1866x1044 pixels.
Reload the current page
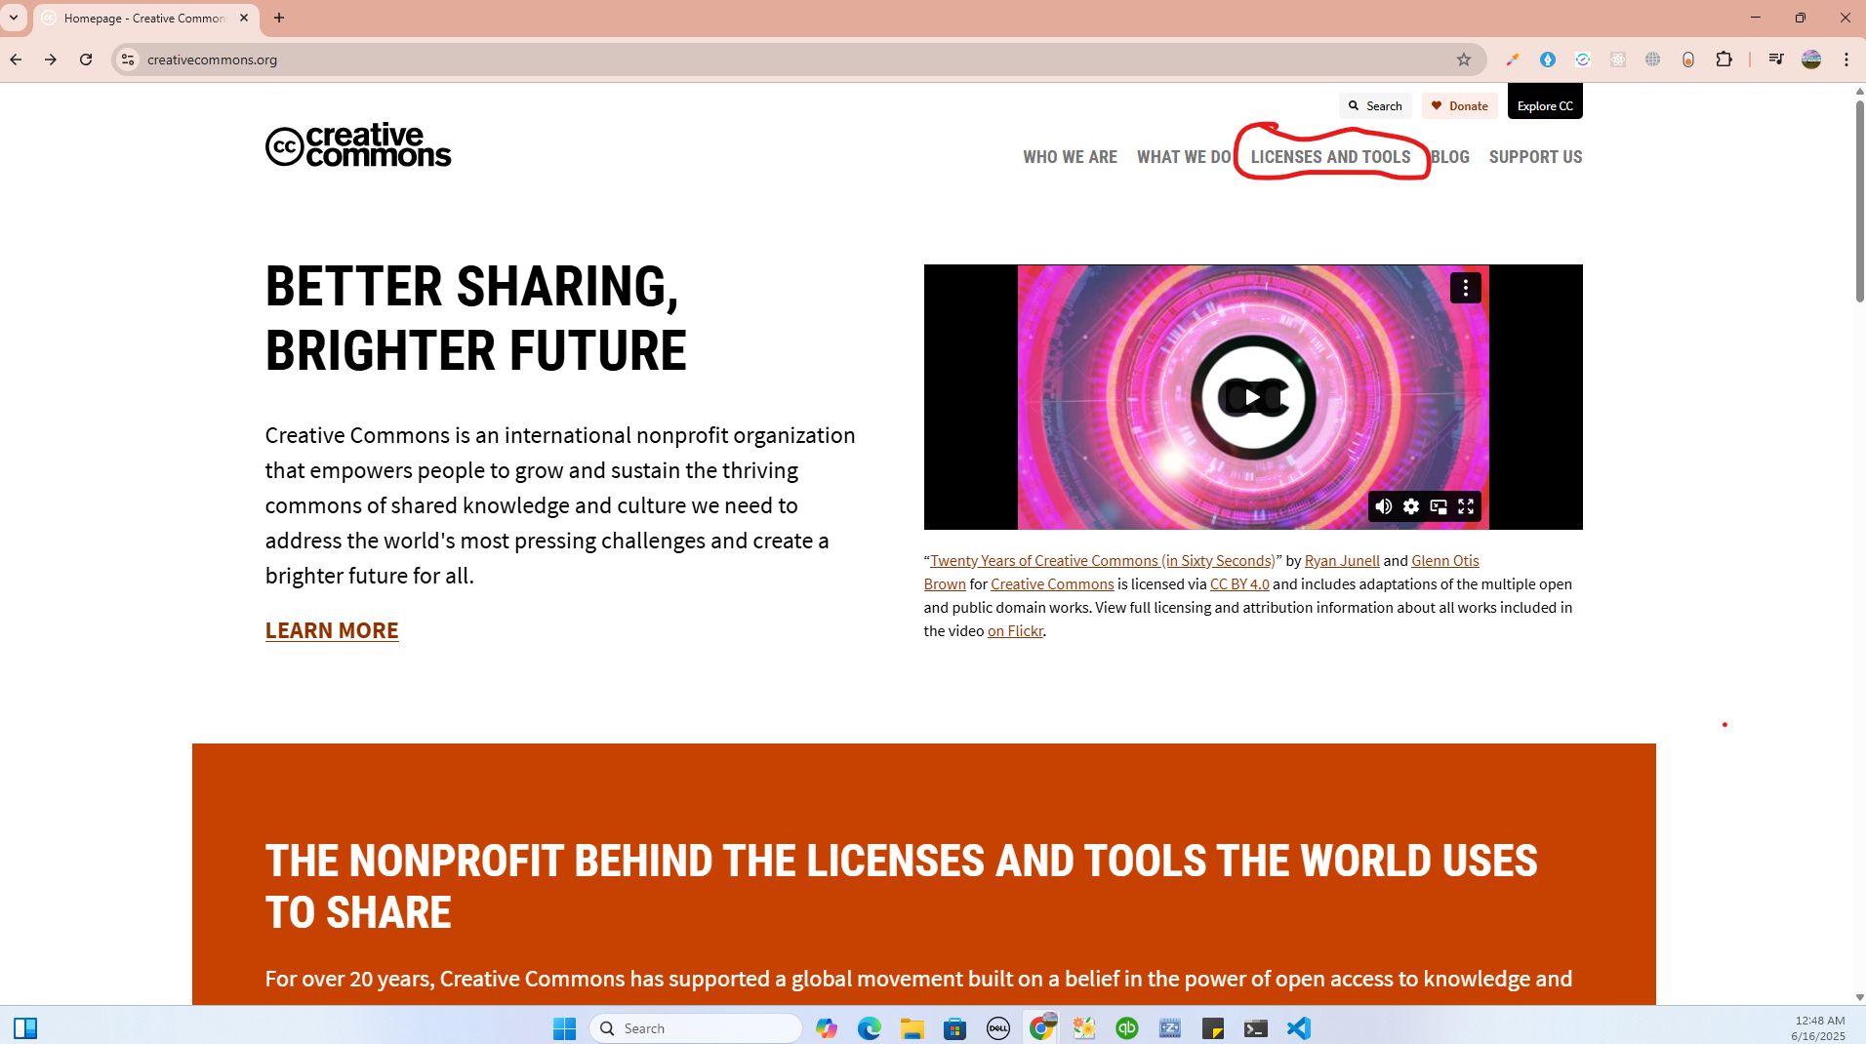click(86, 60)
